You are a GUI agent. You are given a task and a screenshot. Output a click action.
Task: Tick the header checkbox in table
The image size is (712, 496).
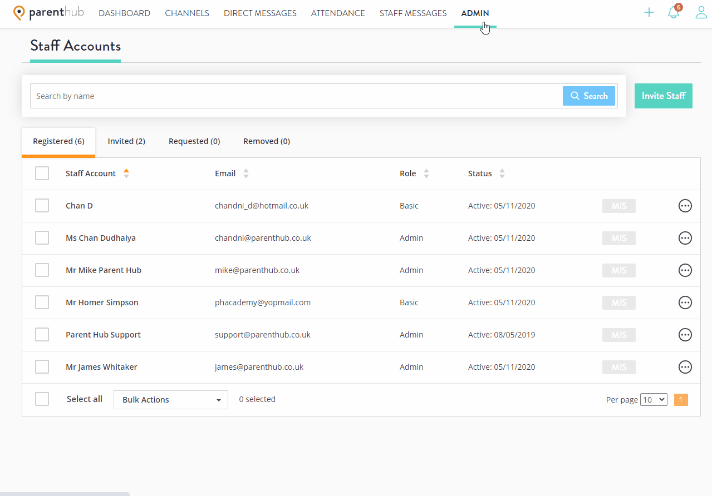tap(42, 173)
